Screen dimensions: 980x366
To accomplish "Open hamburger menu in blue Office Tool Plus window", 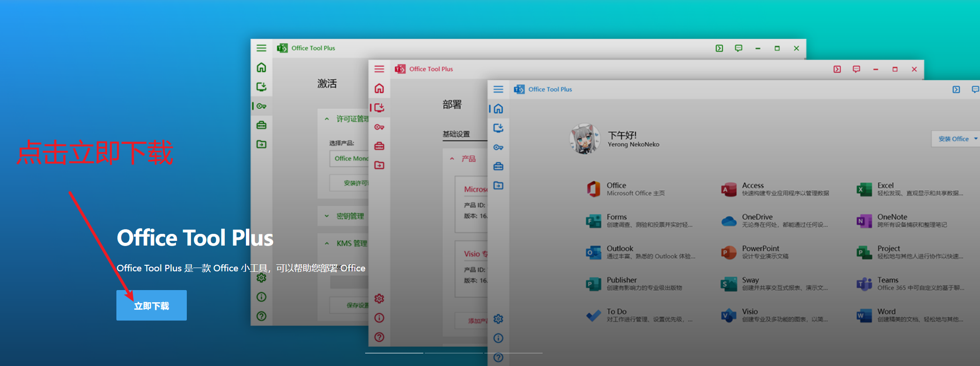I will pos(498,89).
